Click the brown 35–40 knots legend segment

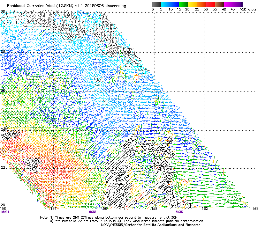pyautogui.click(x=220, y=4)
